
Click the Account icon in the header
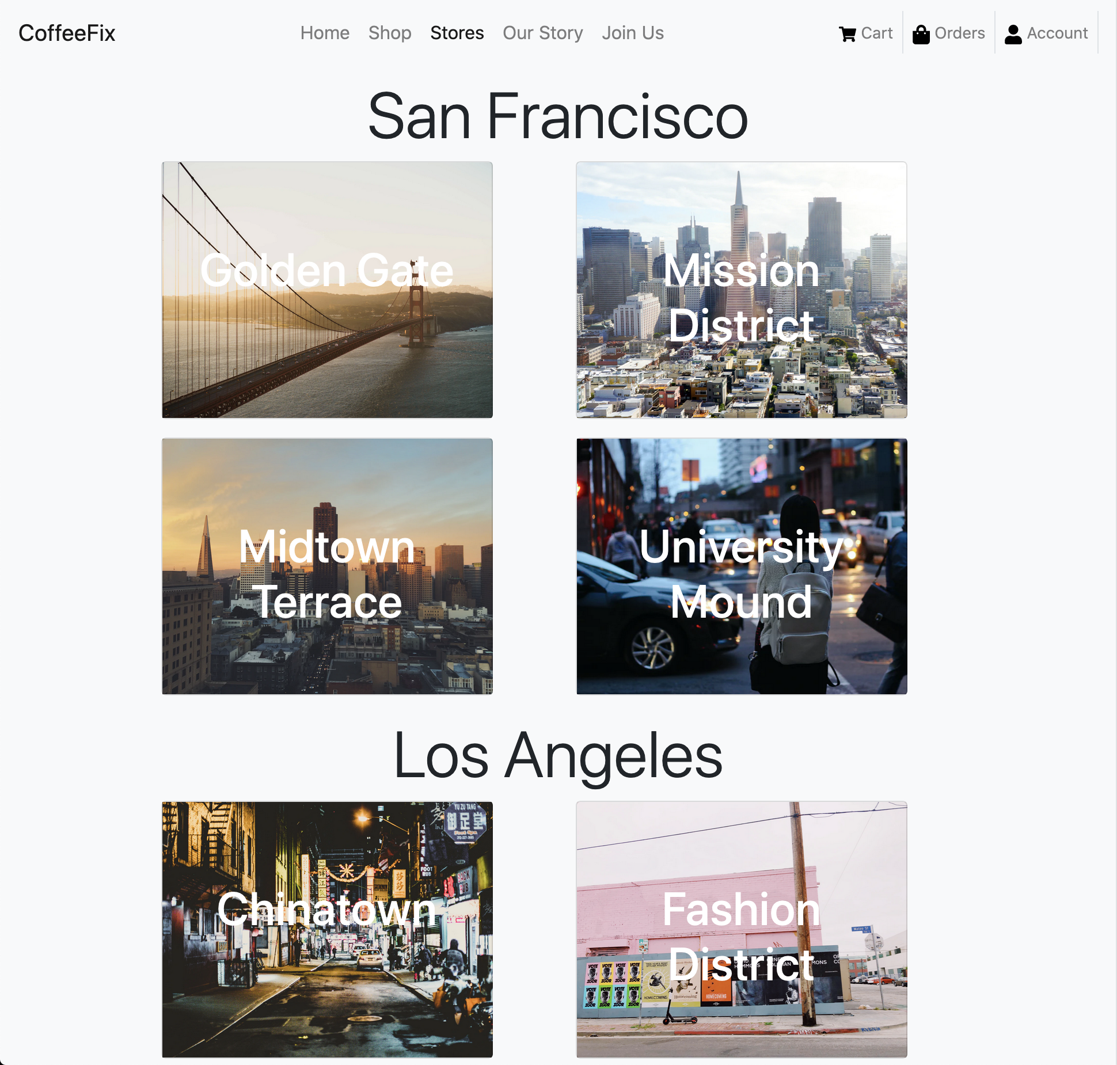click(x=1012, y=33)
